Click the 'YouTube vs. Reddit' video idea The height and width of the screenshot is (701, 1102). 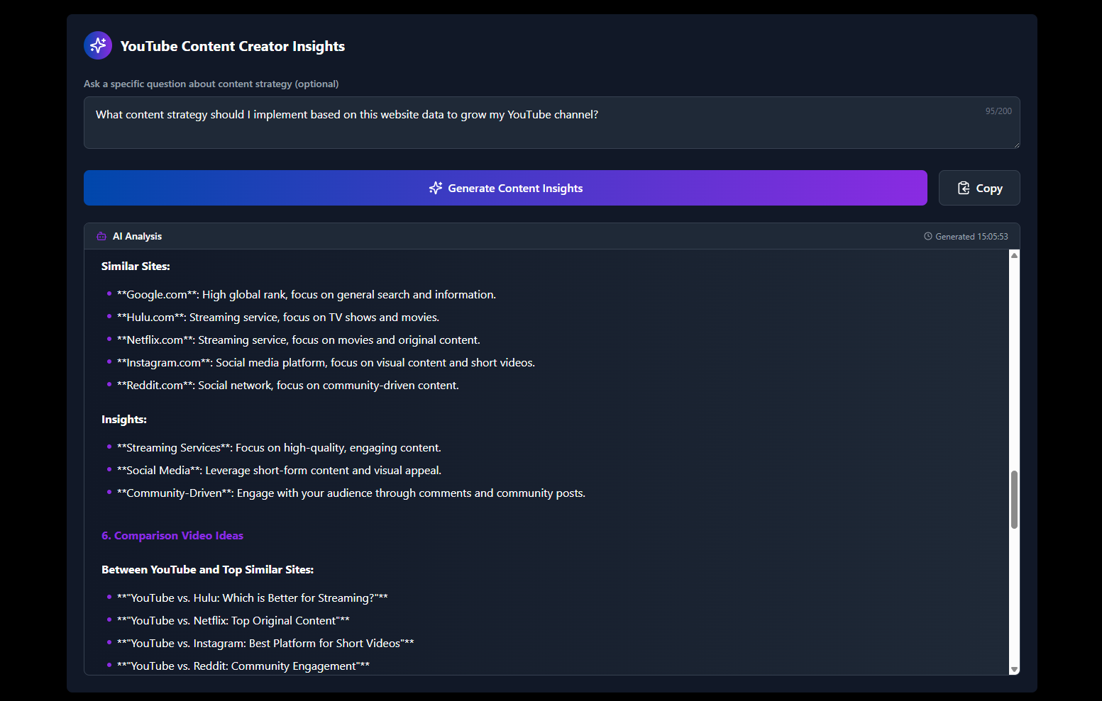point(243,666)
